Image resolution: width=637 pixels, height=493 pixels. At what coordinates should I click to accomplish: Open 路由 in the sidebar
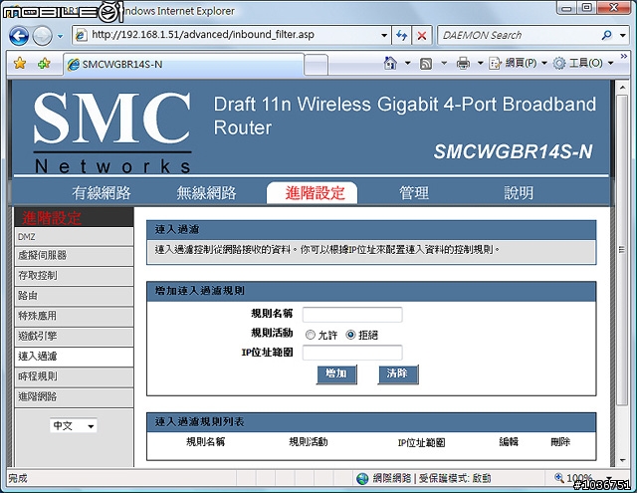click(x=74, y=296)
